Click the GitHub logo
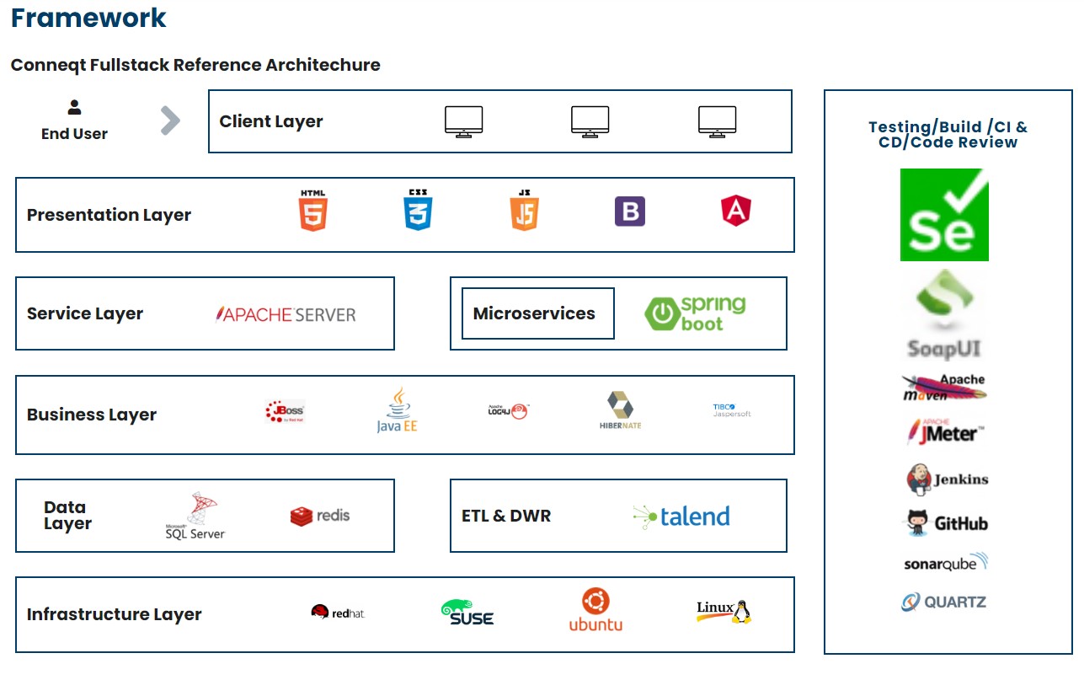The height and width of the screenshot is (680, 1084). click(948, 523)
